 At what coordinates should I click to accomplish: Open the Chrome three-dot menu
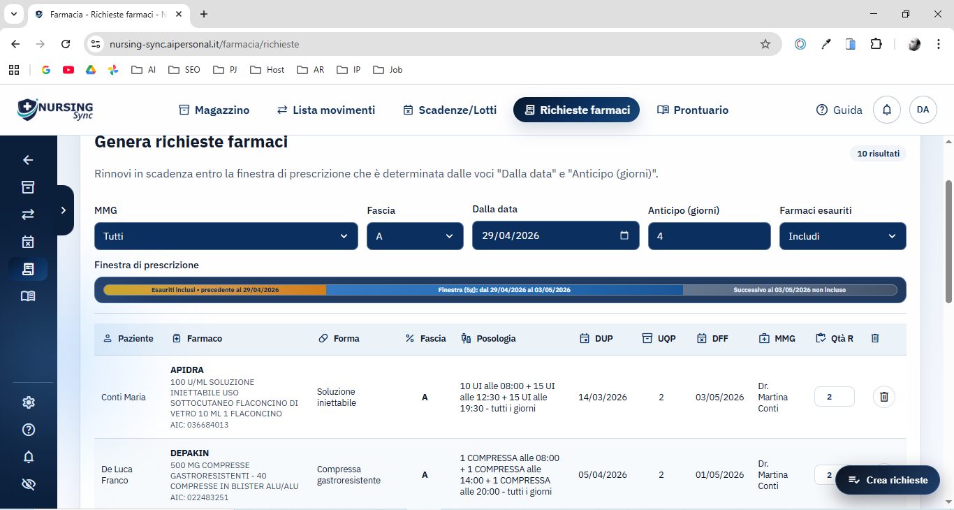937,44
